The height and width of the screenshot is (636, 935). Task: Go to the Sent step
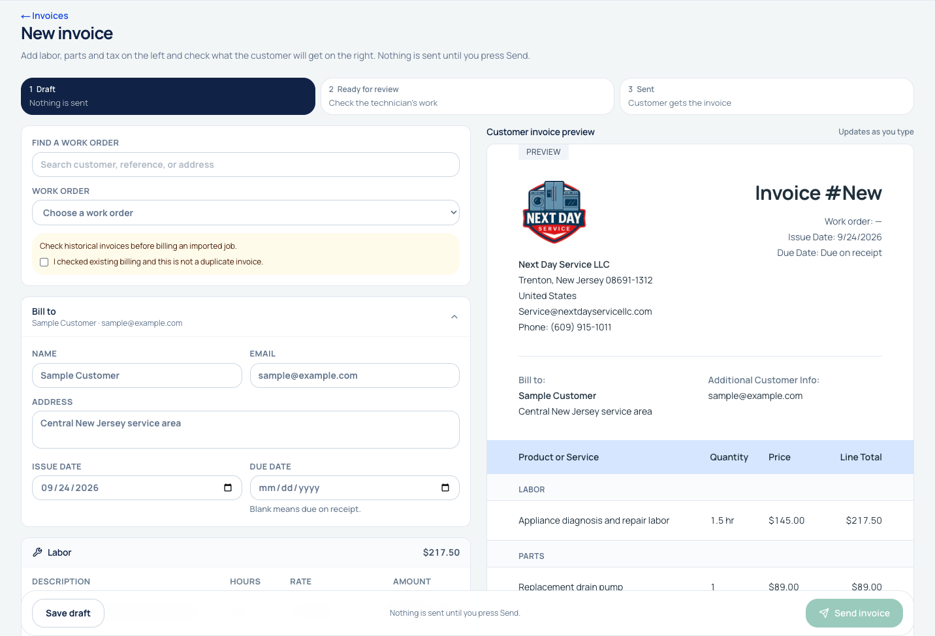tap(767, 96)
